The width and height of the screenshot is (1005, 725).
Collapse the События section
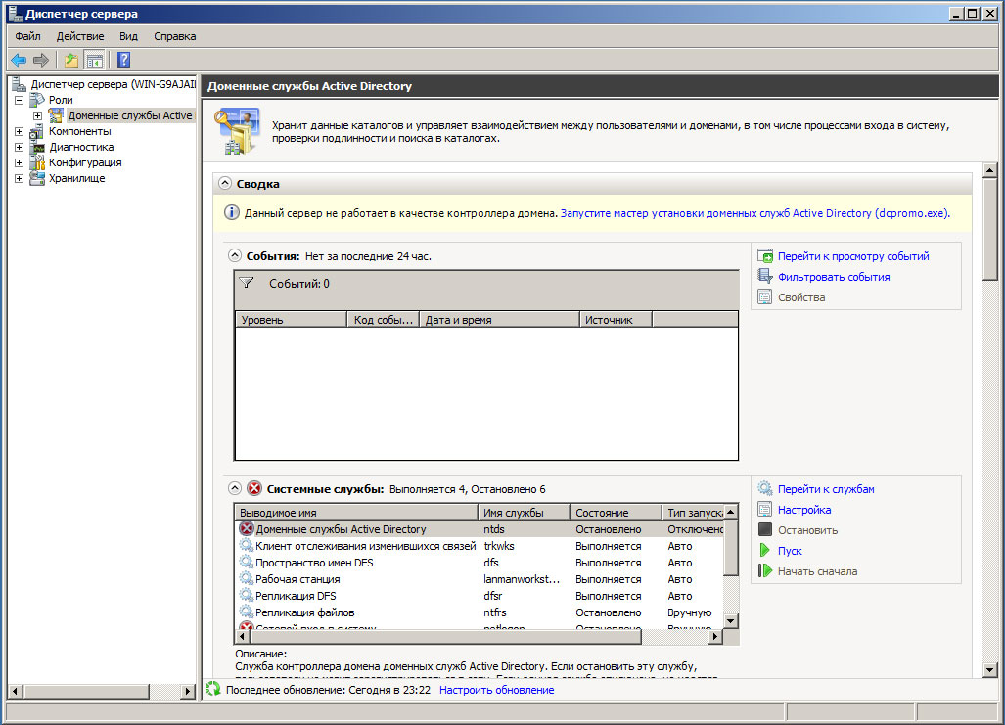point(235,256)
